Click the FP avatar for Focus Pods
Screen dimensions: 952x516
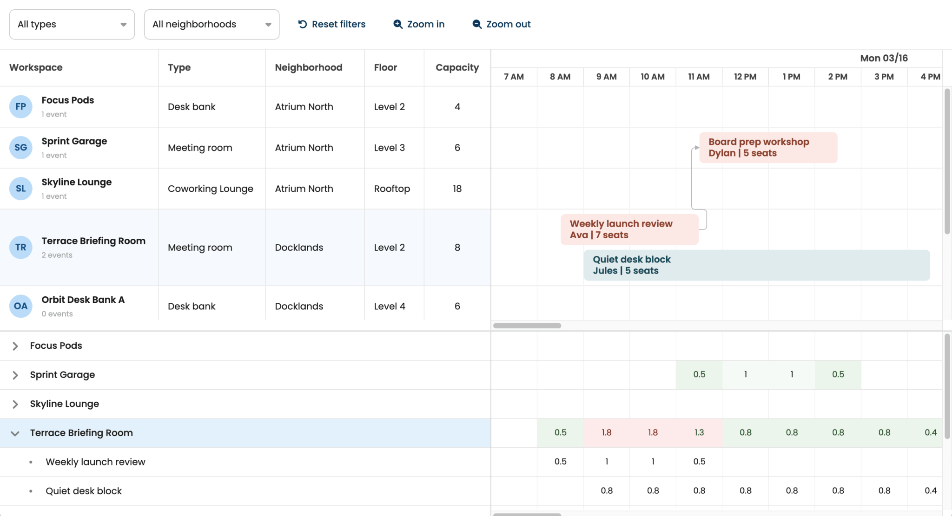point(21,107)
